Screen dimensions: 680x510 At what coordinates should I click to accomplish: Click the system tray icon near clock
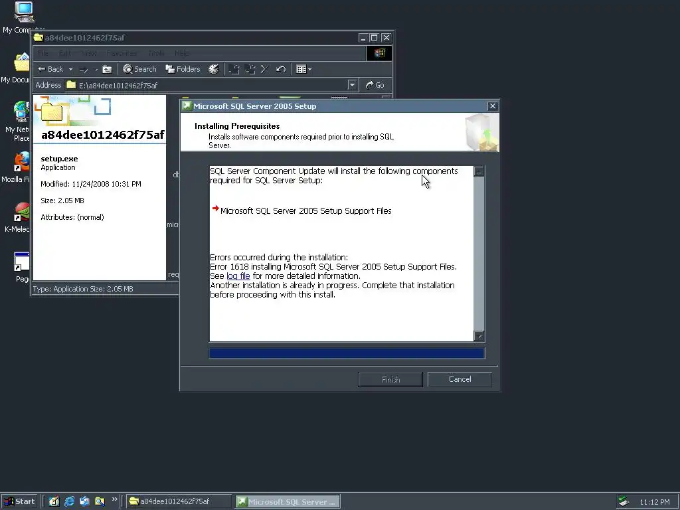click(624, 501)
